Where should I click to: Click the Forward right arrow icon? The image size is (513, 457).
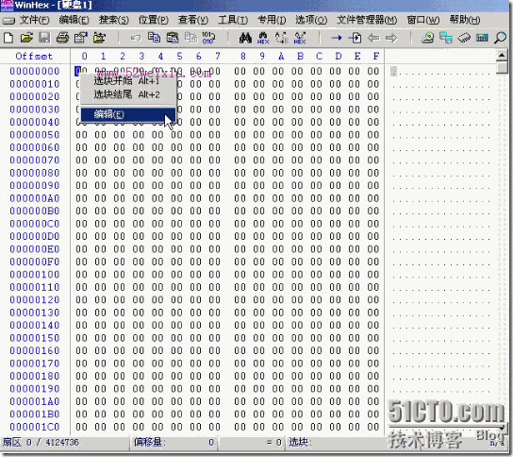(x=391, y=38)
